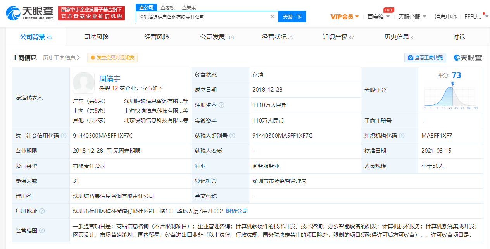Viewport: 490px width, 249px height.
Task: Click the 登记机关 value 深圳市市场监督管理局
Action: coord(279,181)
